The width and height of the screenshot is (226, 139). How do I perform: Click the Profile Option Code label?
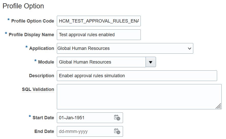(32, 21)
